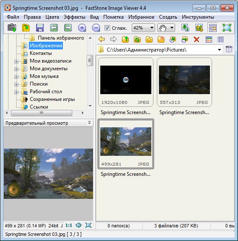Image resolution: width=238 pixels, height=241 pixels.
Task: Zoom in using the plus magnifier icon
Action: click(82, 28)
